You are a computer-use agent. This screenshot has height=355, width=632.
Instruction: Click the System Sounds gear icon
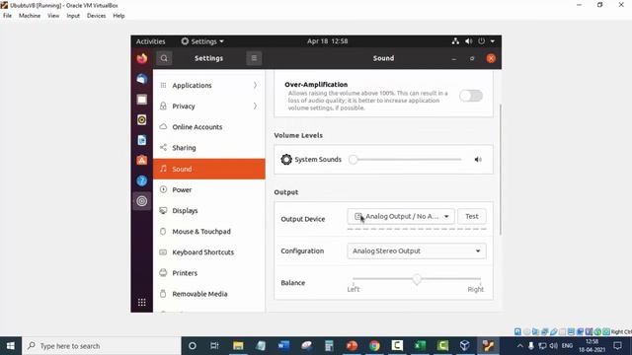click(x=286, y=160)
